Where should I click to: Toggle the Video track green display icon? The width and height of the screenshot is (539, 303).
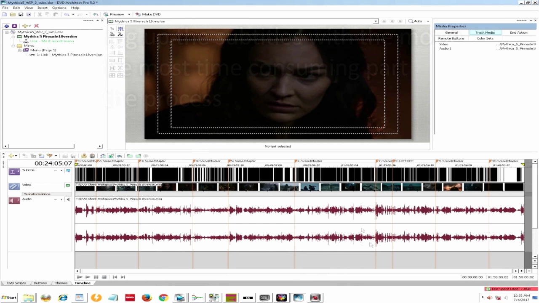coord(67,185)
